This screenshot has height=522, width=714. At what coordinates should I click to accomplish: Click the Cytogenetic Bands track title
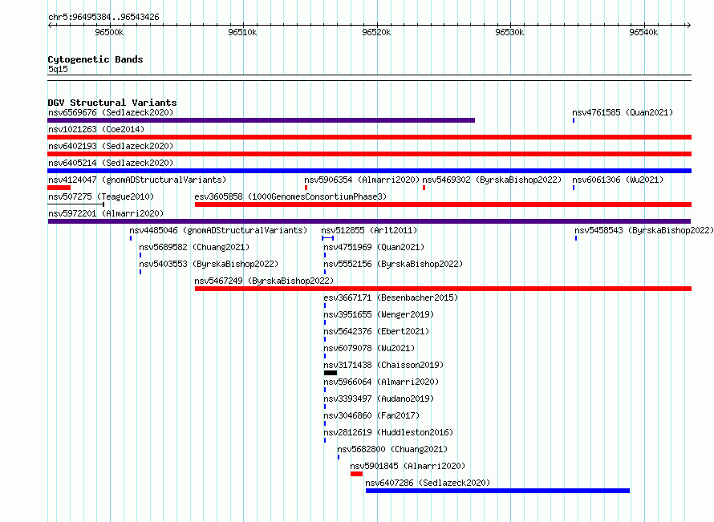[x=95, y=59]
